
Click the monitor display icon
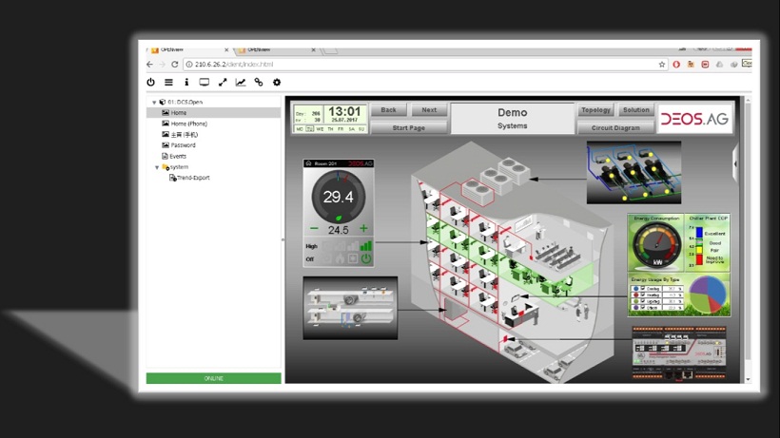(205, 83)
